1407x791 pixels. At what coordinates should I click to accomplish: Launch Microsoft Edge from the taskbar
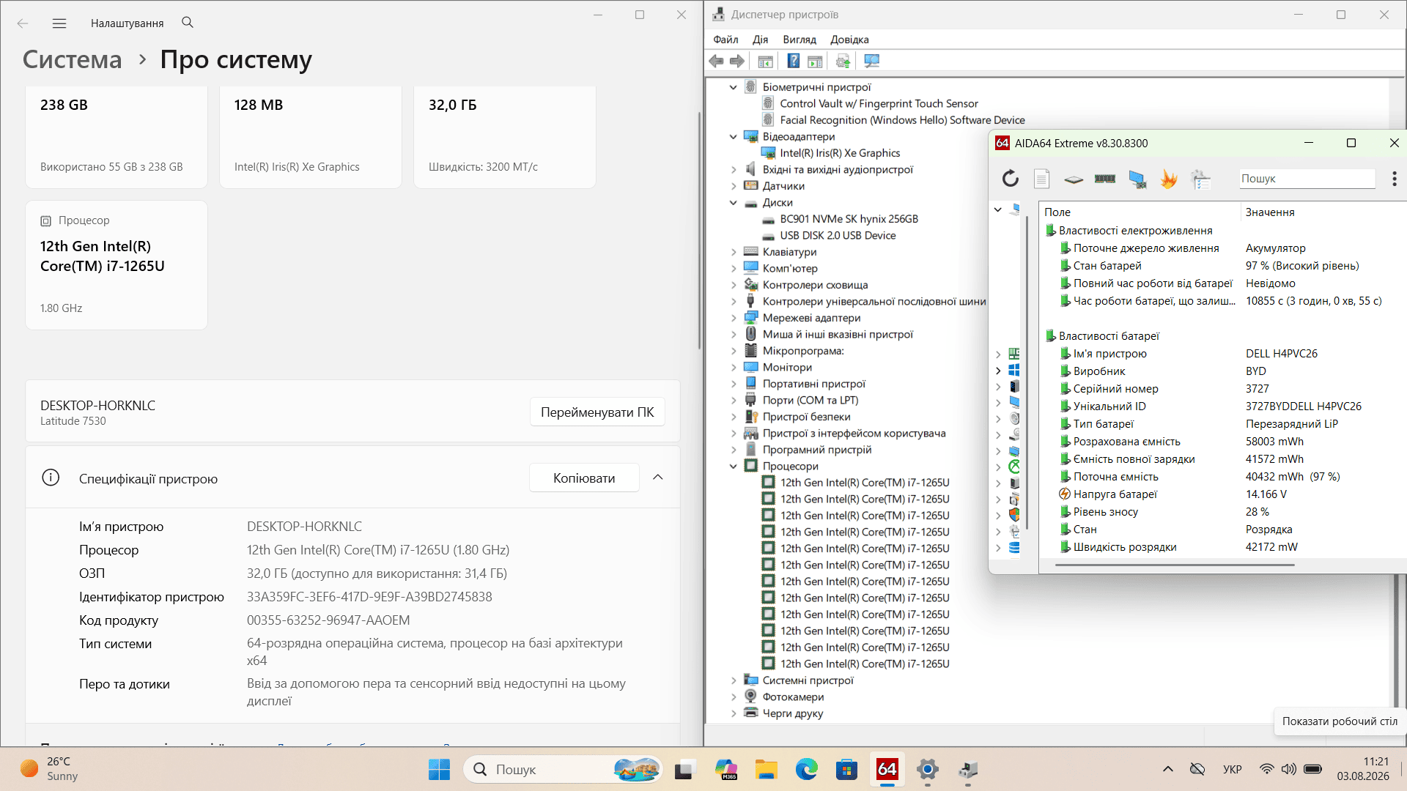806,769
